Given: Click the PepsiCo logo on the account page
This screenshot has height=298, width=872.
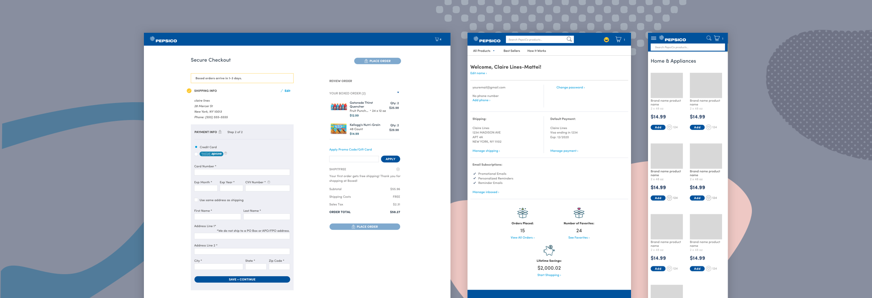Looking at the screenshot, I should point(487,40).
